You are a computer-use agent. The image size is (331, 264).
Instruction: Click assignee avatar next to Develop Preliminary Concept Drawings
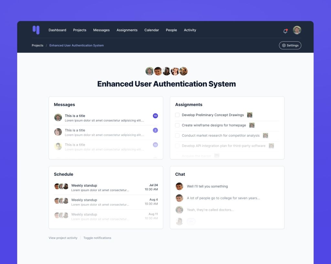click(250, 115)
